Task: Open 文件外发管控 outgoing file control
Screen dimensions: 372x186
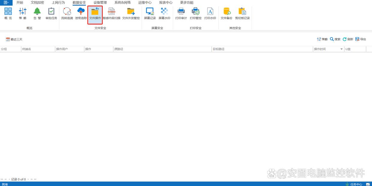Action: [131, 14]
